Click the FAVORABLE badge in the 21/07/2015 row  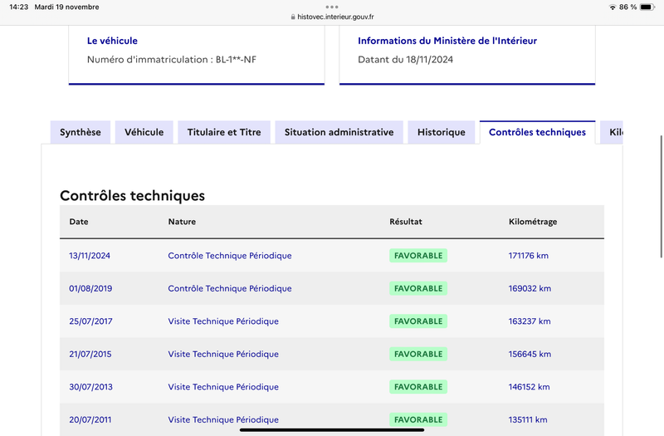pyautogui.click(x=418, y=355)
